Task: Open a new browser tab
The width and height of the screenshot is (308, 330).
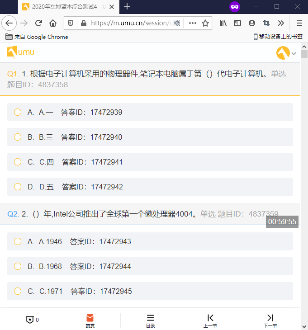Action: click(127, 6)
